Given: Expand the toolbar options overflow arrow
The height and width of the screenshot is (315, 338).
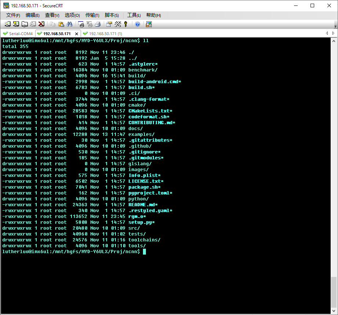Looking at the screenshot, I should 335,26.
